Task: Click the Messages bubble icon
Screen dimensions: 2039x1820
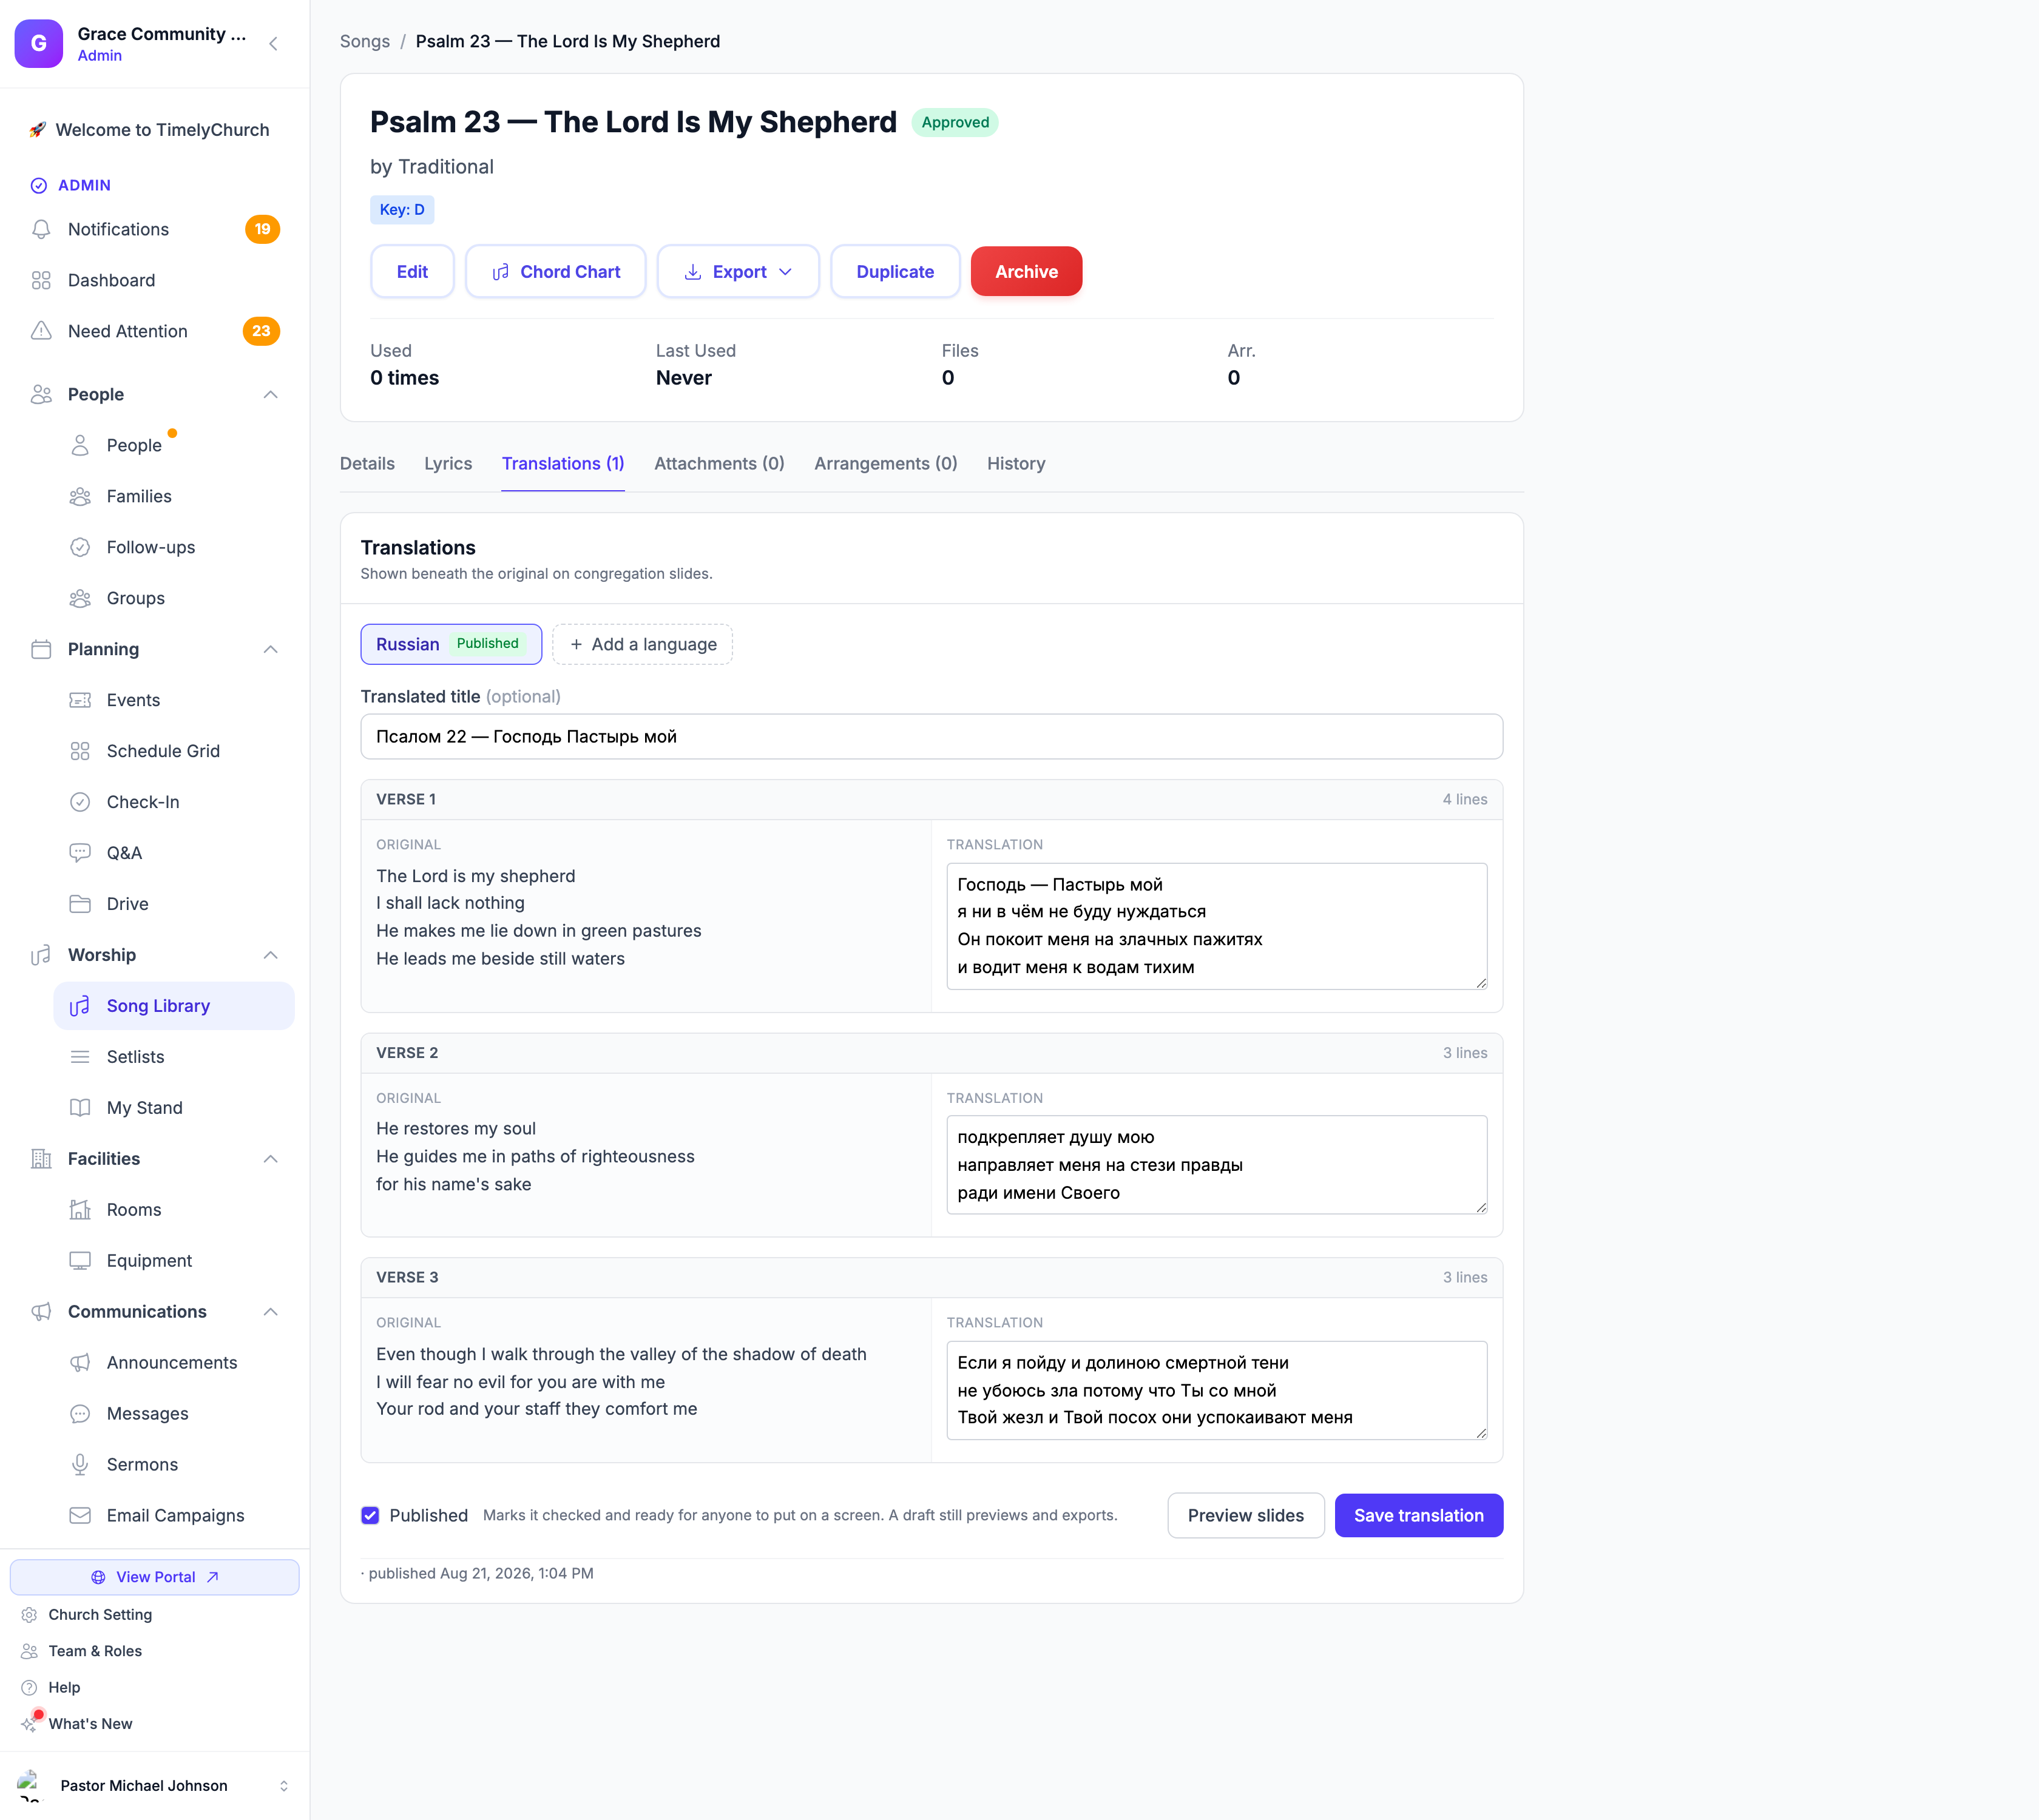Action: click(80, 1414)
